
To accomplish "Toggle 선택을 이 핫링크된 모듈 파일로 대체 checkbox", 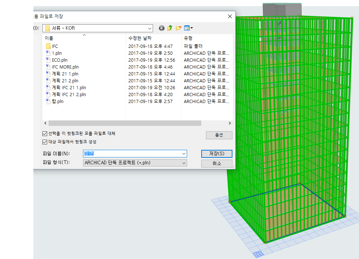I will pyautogui.click(x=45, y=133).
